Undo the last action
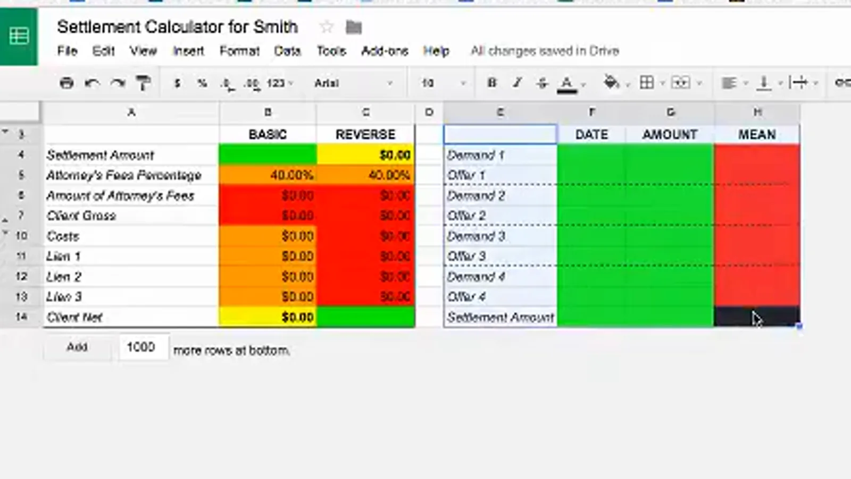 (92, 83)
